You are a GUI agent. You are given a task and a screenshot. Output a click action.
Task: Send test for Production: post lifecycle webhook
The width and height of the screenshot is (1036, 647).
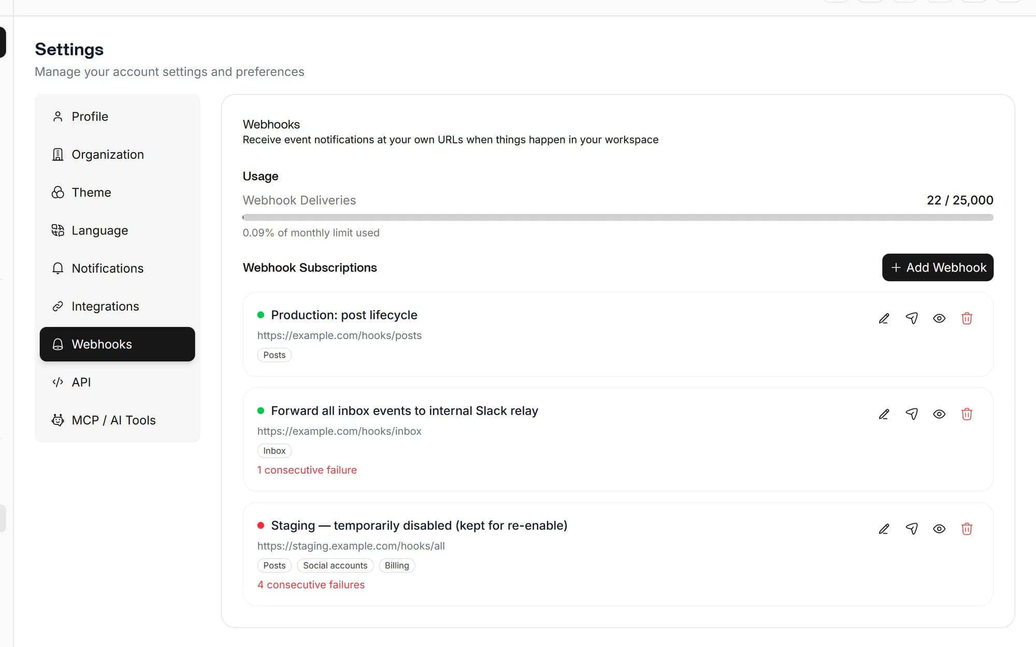[912, 318]
